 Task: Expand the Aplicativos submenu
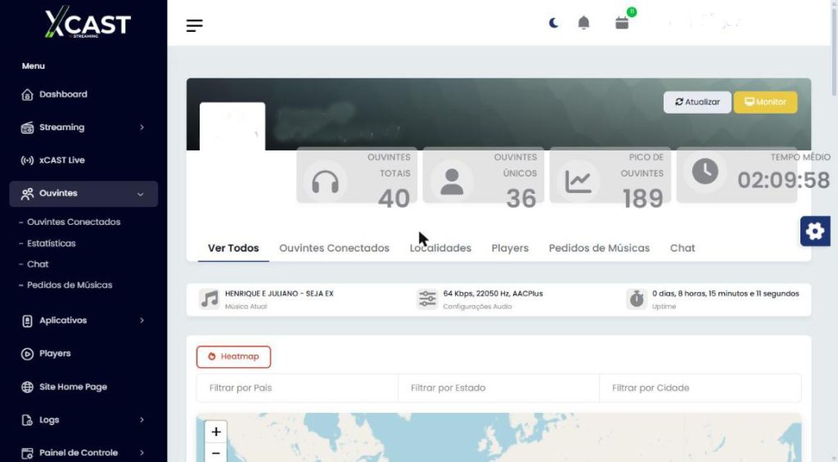142,321
